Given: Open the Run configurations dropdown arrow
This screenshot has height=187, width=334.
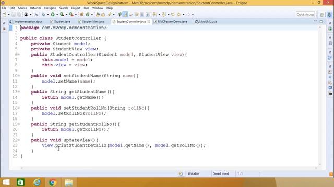Looking at the screenshot, I should click(x=57, y=15).
